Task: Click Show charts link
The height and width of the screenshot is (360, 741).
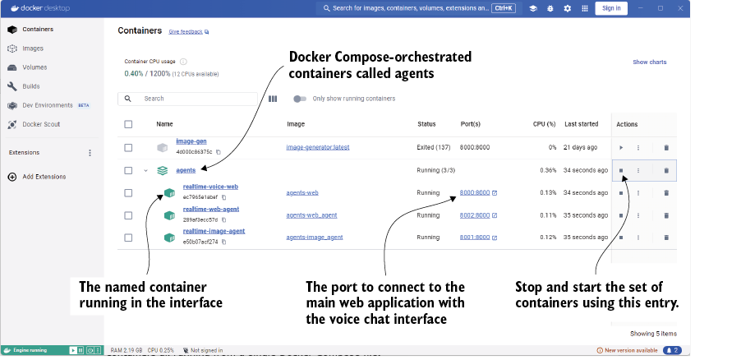Action: coord(649,62)
